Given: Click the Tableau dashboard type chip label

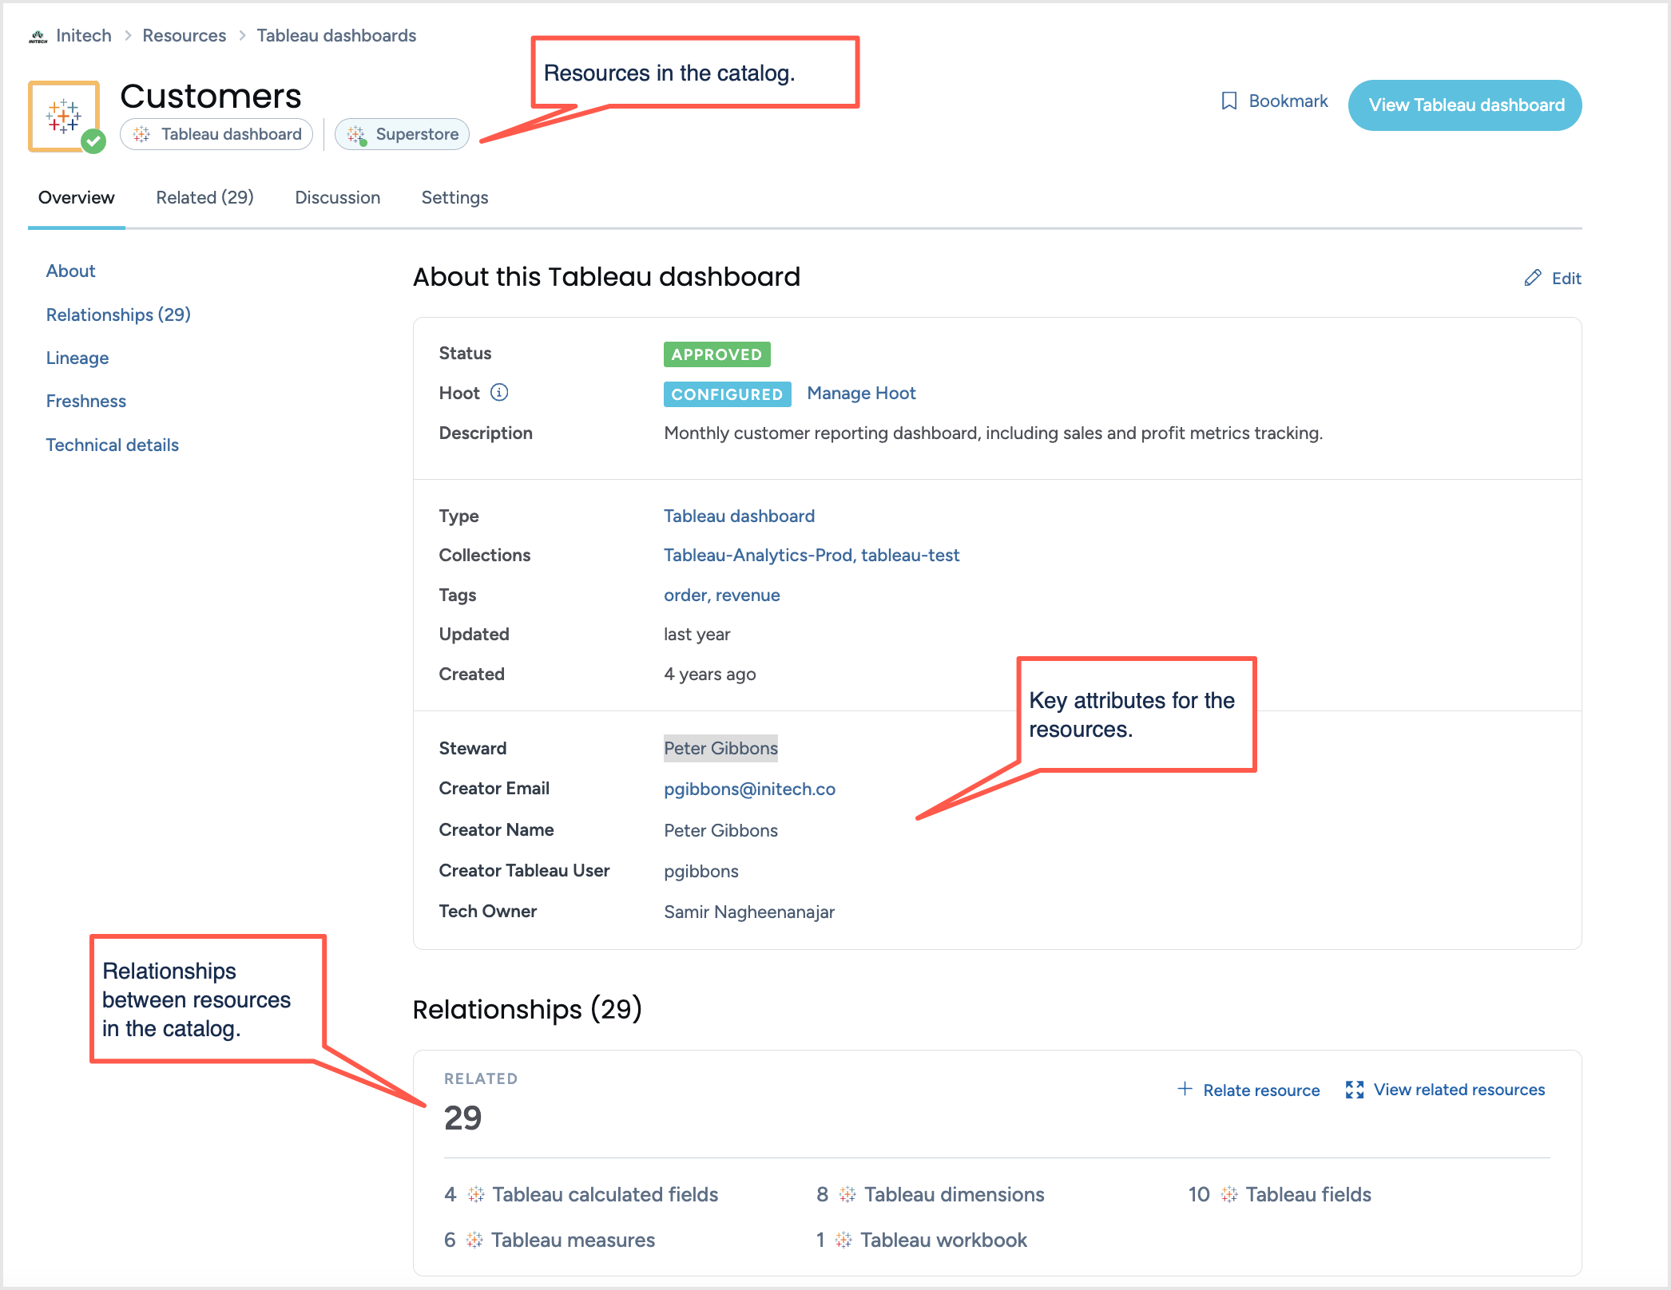Looking at the screenshot, I should click(x=232, y=134).
